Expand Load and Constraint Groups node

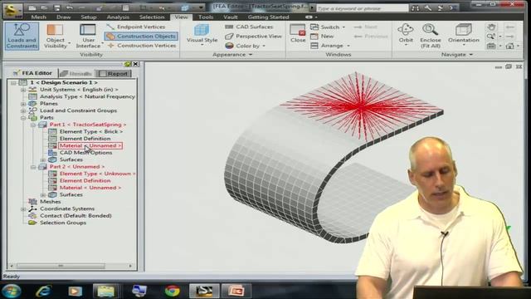23,110
